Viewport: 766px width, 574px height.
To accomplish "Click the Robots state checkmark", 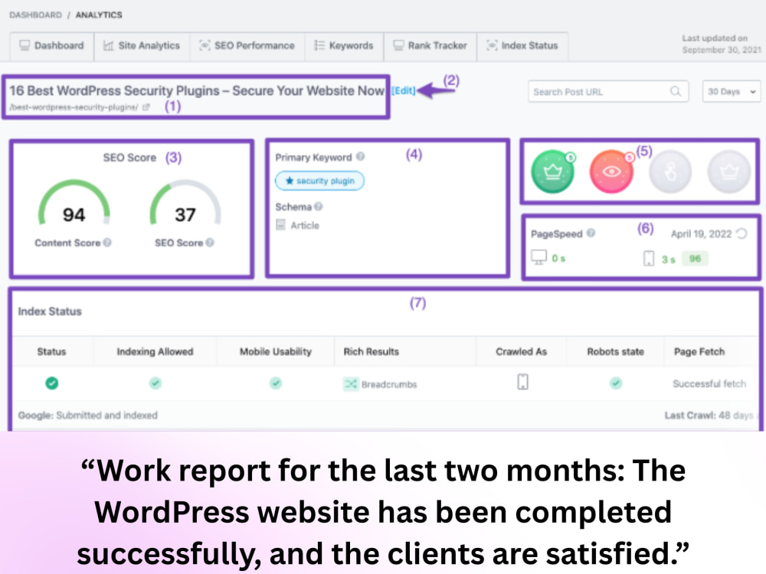I will click(616, 383).
